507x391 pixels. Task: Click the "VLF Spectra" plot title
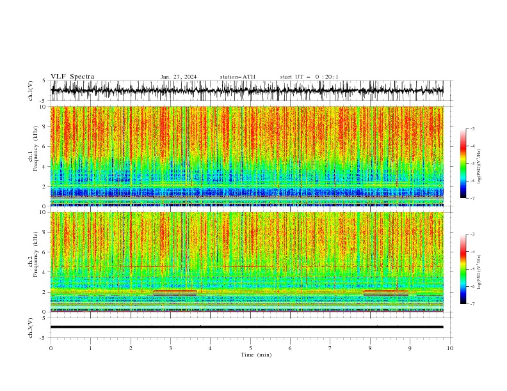[72, 77]
